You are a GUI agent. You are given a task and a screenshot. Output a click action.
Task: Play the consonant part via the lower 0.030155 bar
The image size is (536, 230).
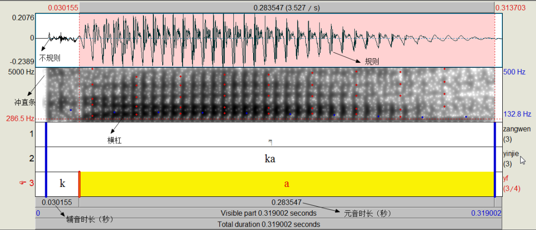pyautogui.click(x=57, y=202)
